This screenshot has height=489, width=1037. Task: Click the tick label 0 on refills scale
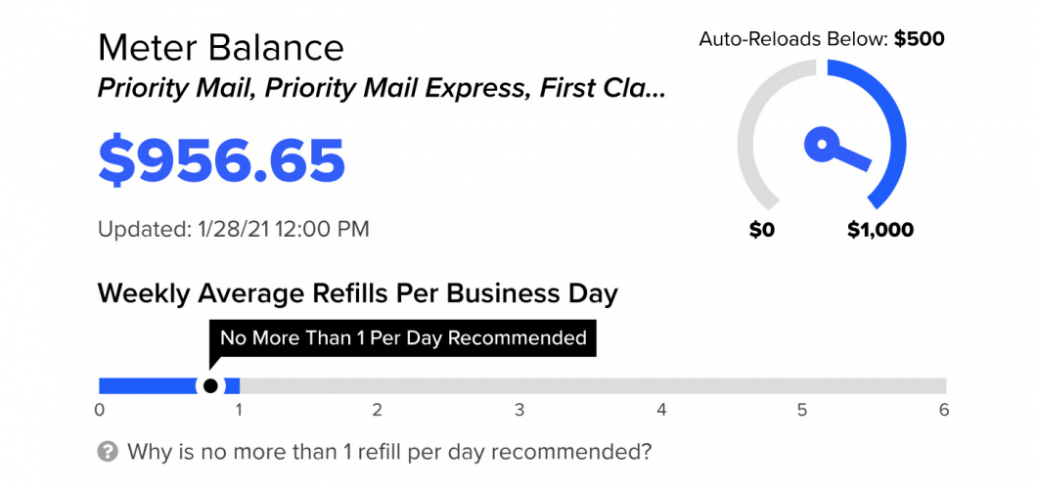tap(100, 410)
